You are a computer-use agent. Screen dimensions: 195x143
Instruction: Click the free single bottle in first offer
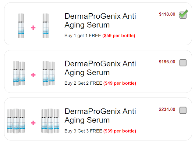46,26
